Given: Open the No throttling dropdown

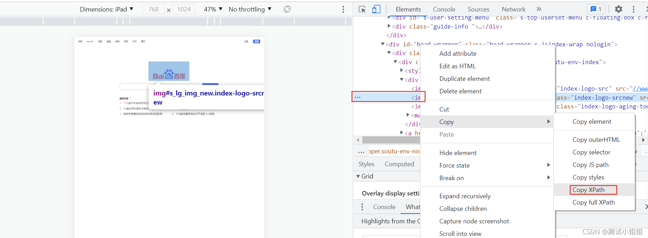Looking at the screenshot, I should [250, 9].
